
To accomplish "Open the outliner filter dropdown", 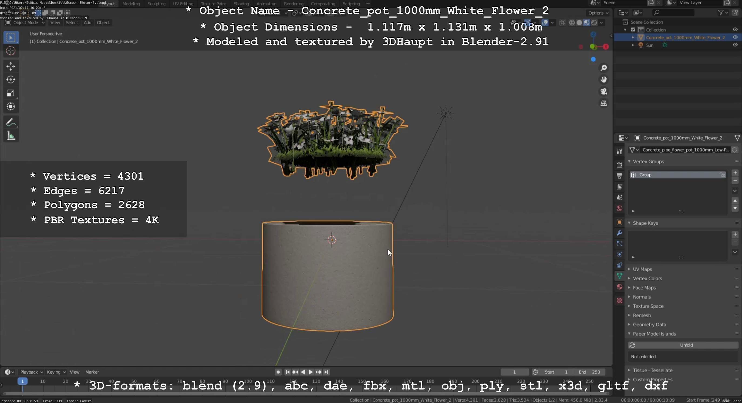I will [723, 12].
